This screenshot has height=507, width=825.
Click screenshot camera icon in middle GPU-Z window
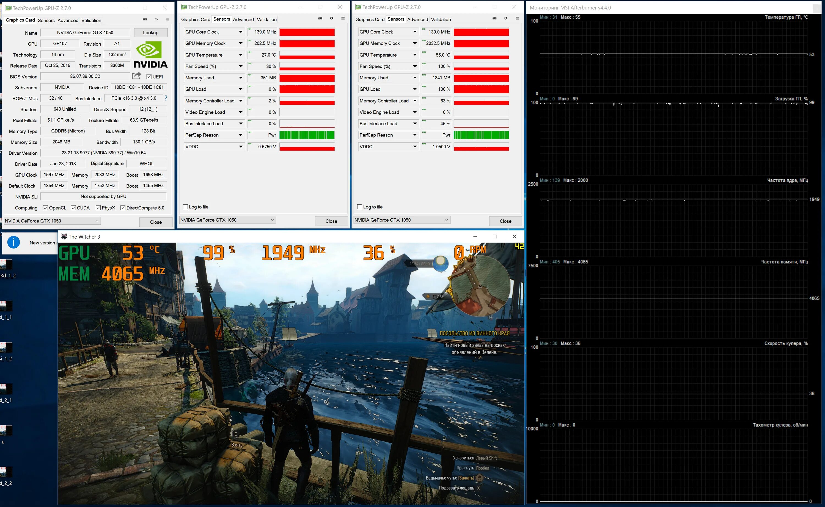[320, 18]
